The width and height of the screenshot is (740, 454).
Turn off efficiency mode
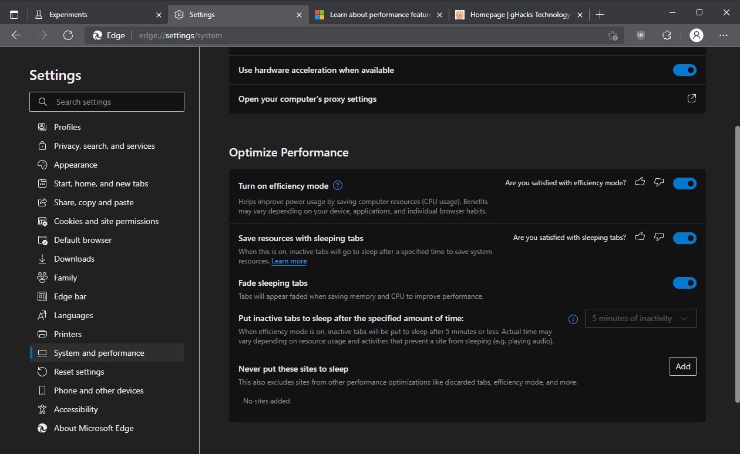pos(684,183)
